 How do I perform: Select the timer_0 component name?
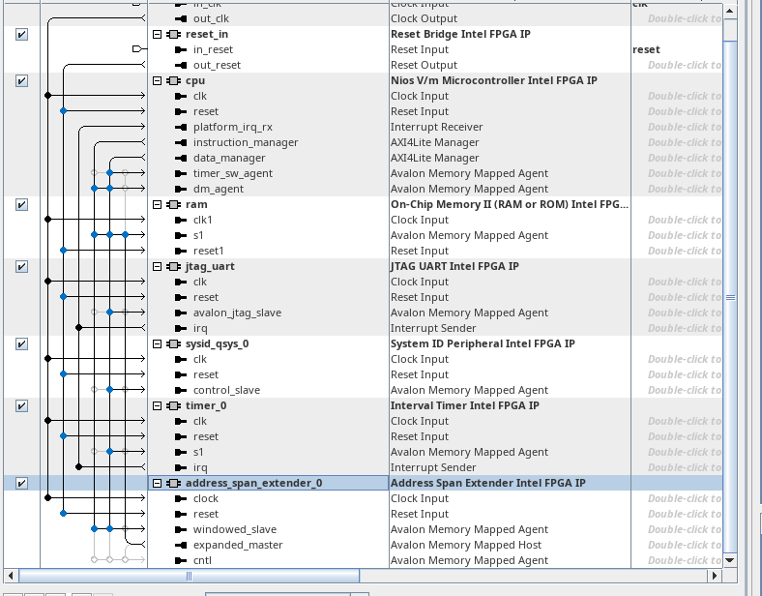[206, 406]
